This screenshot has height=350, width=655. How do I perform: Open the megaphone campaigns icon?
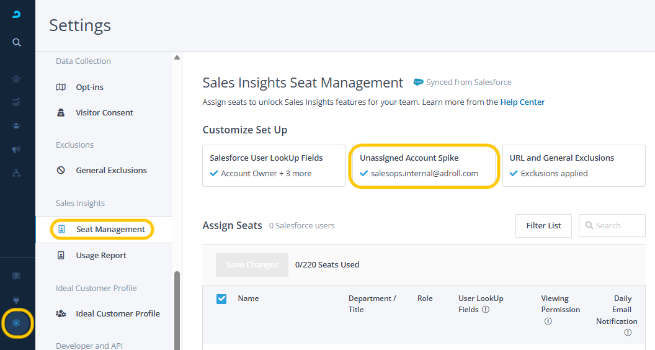click(17, 150)
